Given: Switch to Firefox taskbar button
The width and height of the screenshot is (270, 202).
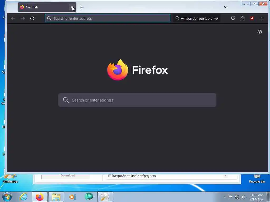Looking at the screenshot, I should [x=40, y=197].
